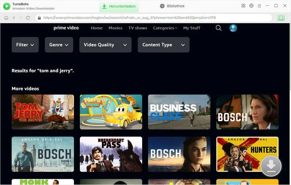Image resolution: width=291 pixels, height=185 pixels.
Task: Open the Movies menu item
Action: click(x=116, y=28)
